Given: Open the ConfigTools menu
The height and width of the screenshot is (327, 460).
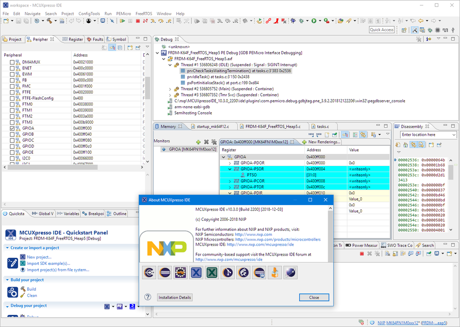Looking at the screenshot, I should point(89,13).
